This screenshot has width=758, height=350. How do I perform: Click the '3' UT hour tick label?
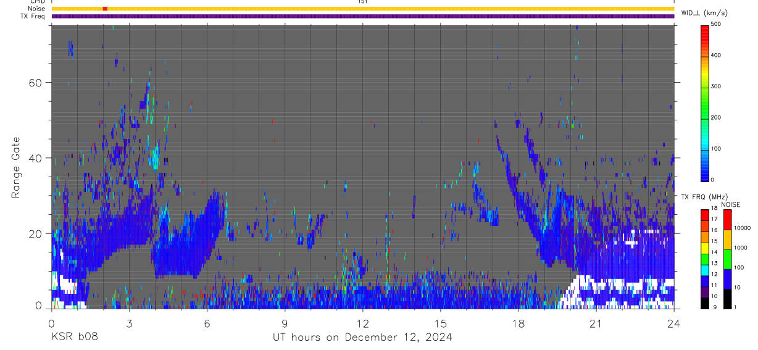click(129, 323)
